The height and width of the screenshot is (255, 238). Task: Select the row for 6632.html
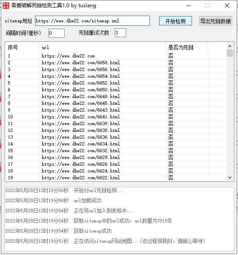click(x=116, y=151)
